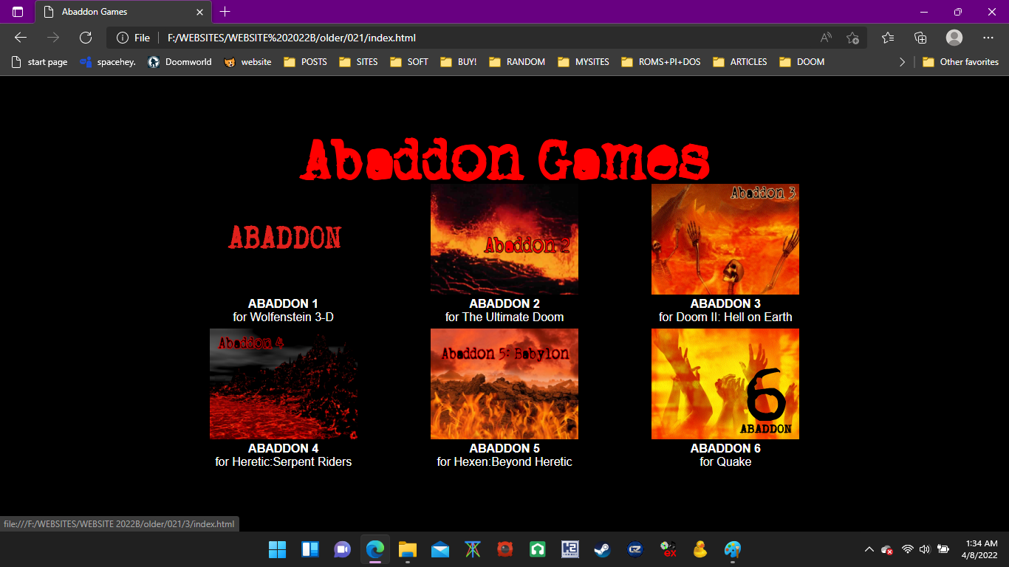The width and height of the screenshot is (1009, 567).
Task: Open the Read aloud icon in address bar
Action: point(826,38)
